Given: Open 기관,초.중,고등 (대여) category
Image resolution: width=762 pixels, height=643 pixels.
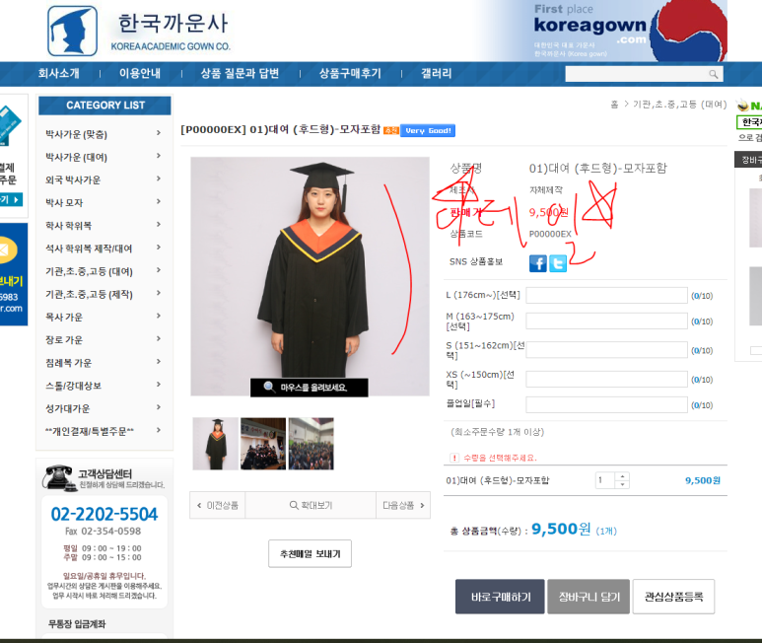Looking at the screenshot, I should 89,271.
